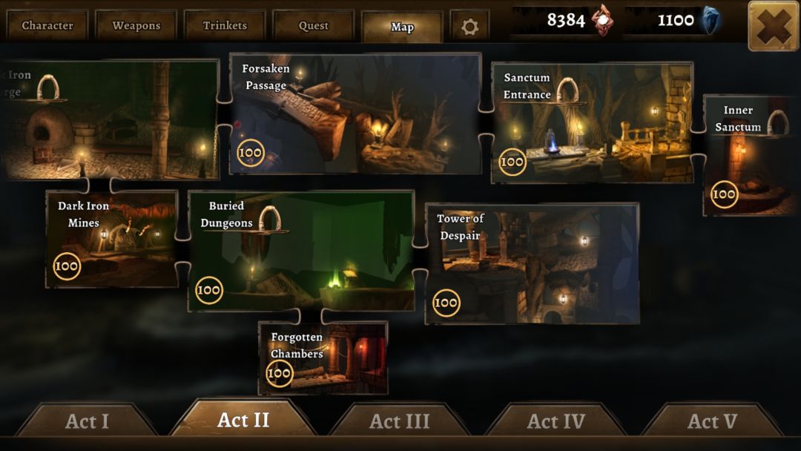Click the 100 badge on Dark Iron Mines
The height and width of the screenshot is (451, 801).
point(67,266)
